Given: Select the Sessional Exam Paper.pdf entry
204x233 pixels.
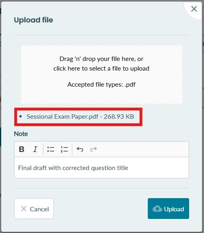Looking at the screenshot, I should [x=80, y=117].
